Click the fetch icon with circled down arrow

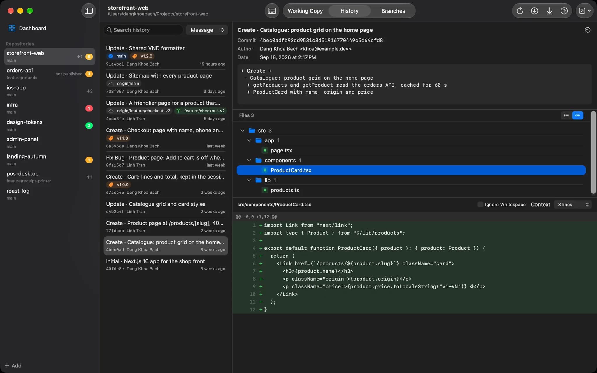pyautogui.click(x=534, y=11)
